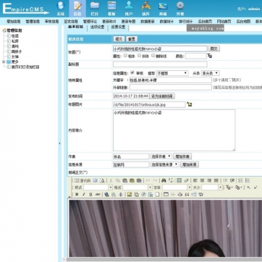The width and height of the screenshot is (262, 262).
Task: Select the 基本信息 tab
Action: point(75,27)
